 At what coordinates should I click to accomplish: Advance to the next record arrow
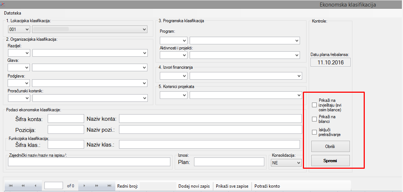pos(84,186)
